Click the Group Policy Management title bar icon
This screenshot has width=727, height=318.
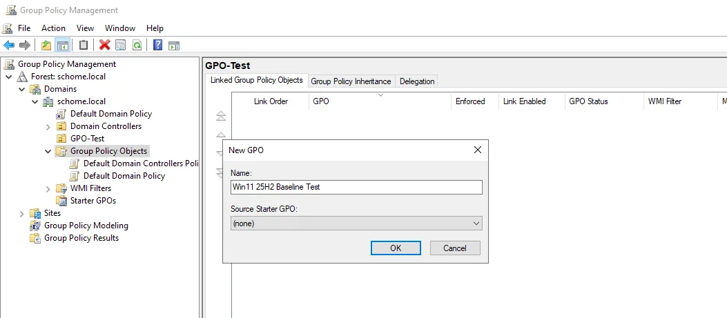tap(10, 10)
